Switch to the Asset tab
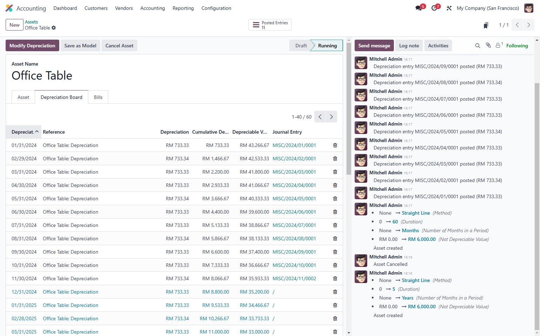 23,97
